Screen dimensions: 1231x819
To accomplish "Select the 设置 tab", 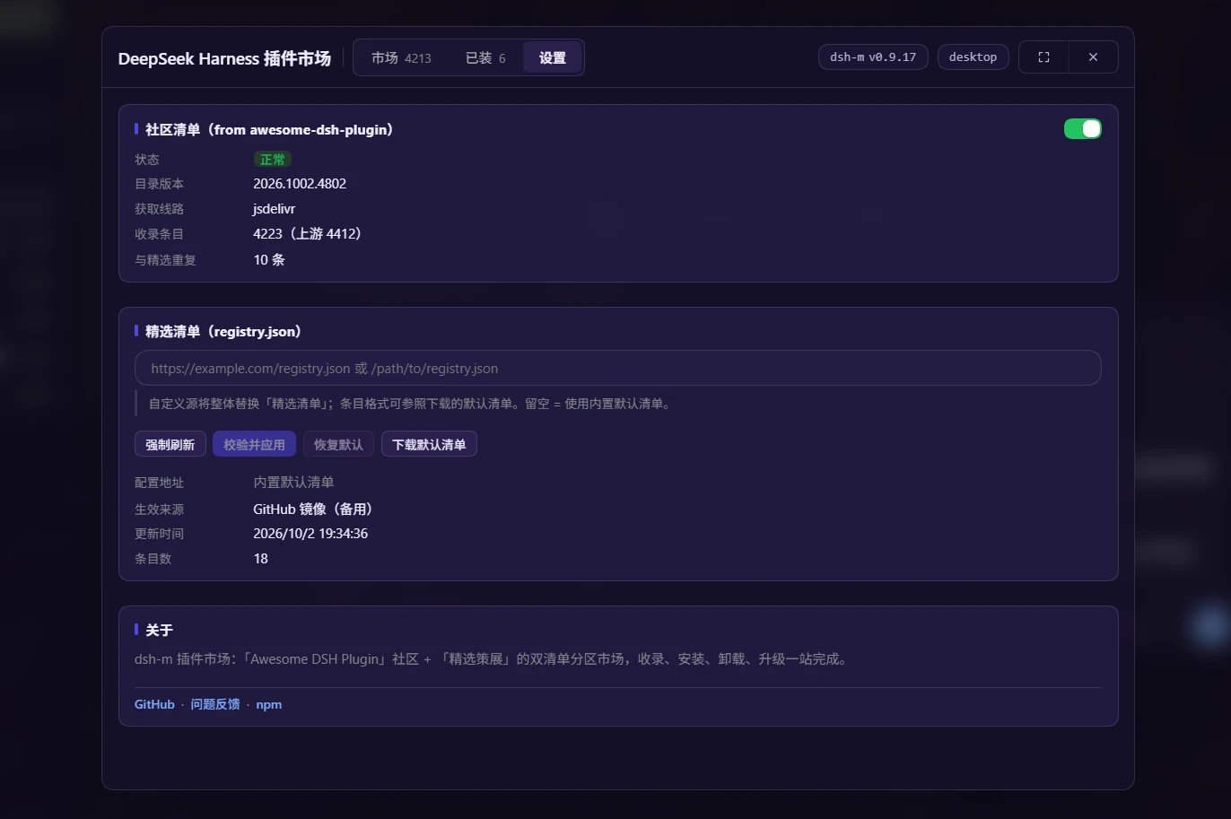I will pos(553,58).
